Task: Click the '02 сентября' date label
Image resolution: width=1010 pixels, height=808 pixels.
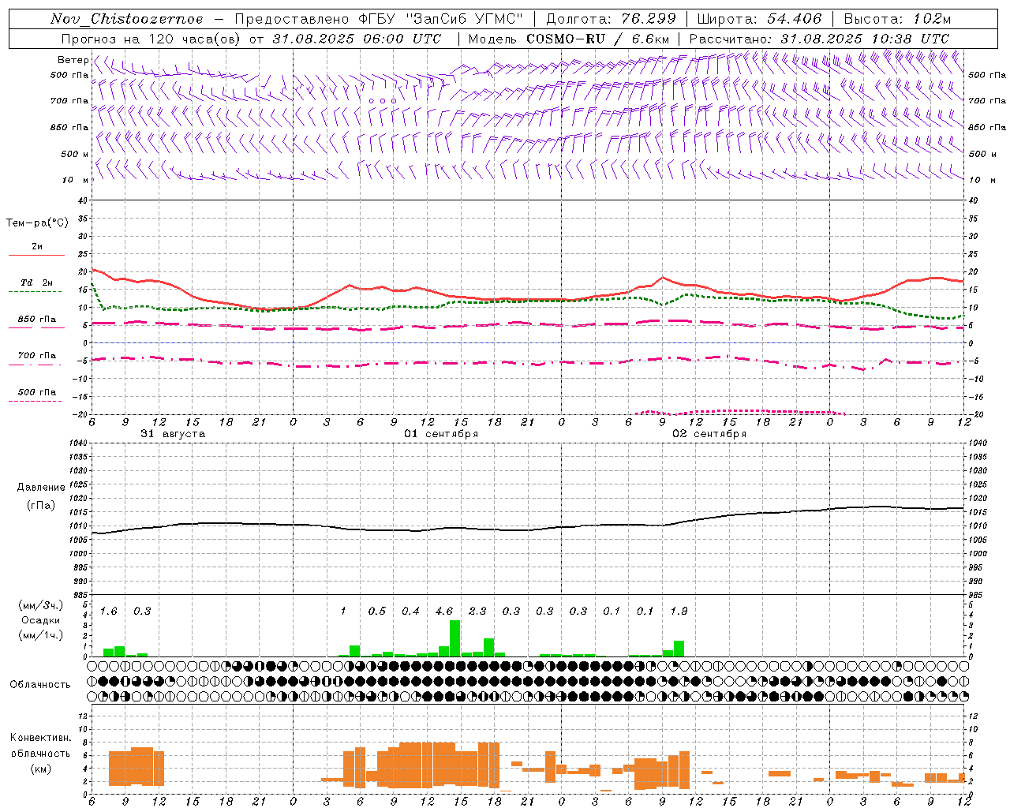Action: 709,434
